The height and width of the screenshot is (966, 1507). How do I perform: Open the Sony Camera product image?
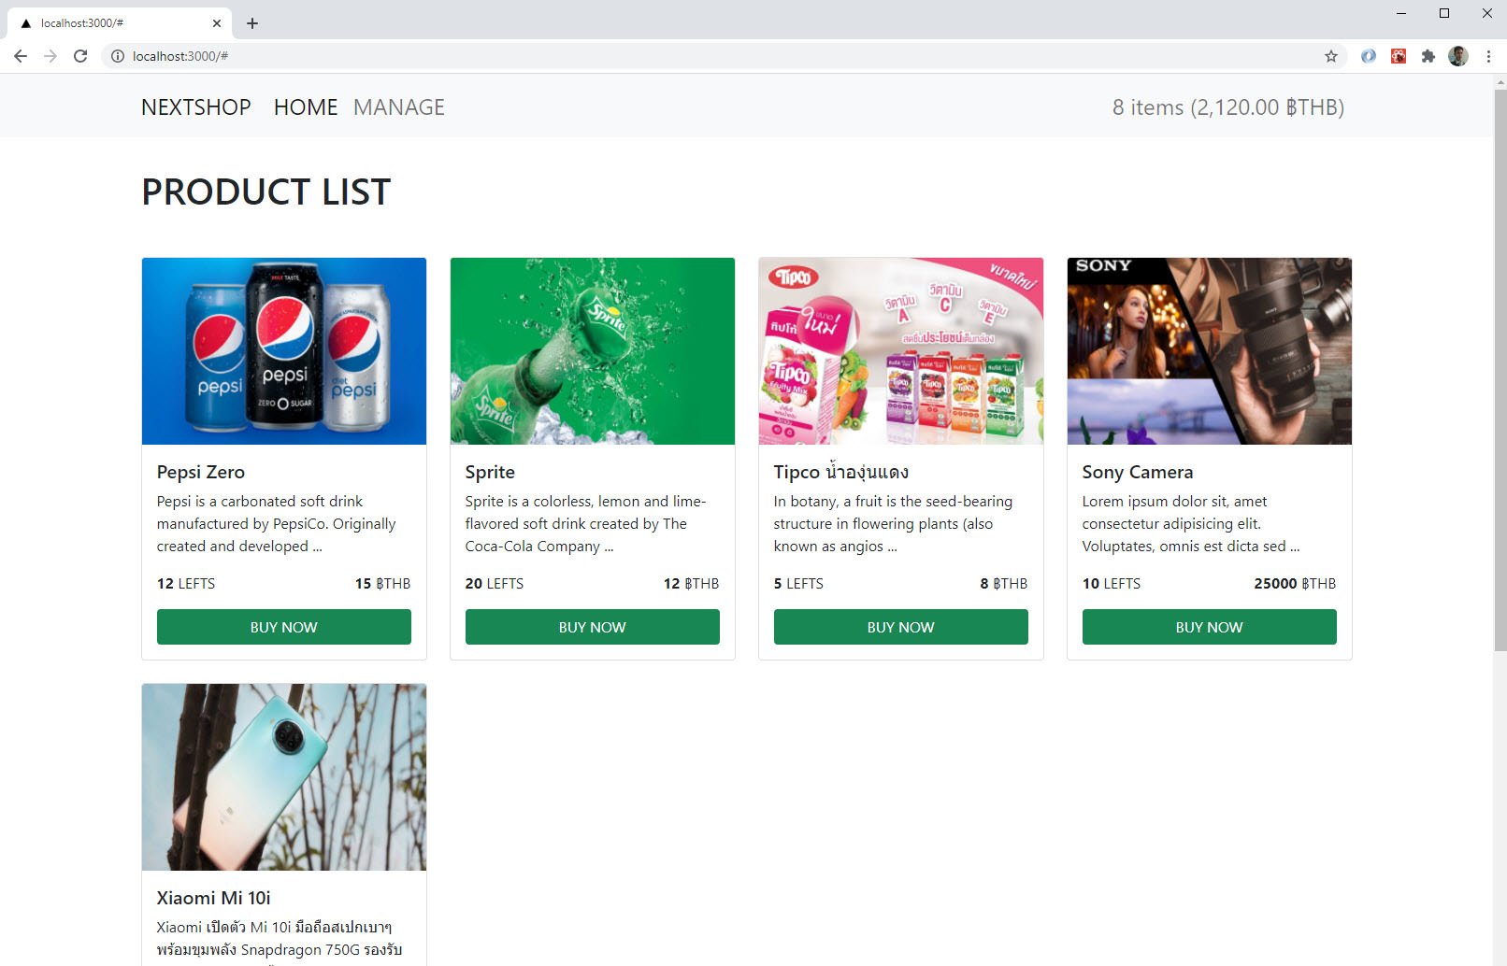(1210, 351)
